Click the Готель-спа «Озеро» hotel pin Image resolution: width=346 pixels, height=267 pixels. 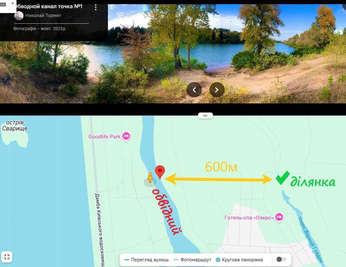coord(279,217)
